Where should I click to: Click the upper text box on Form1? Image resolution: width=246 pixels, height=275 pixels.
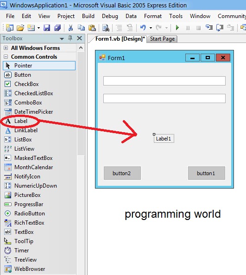(164, 81)
